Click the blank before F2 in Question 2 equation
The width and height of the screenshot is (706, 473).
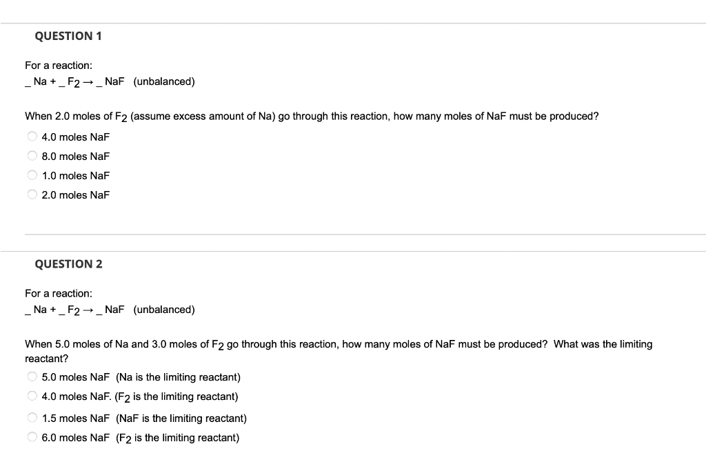tap(63, 312)
